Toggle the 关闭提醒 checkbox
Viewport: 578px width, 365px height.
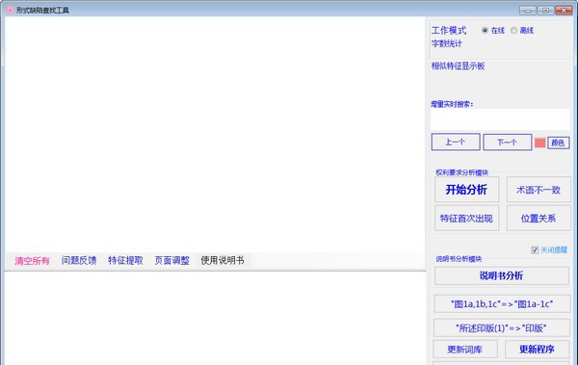(535, 250)
